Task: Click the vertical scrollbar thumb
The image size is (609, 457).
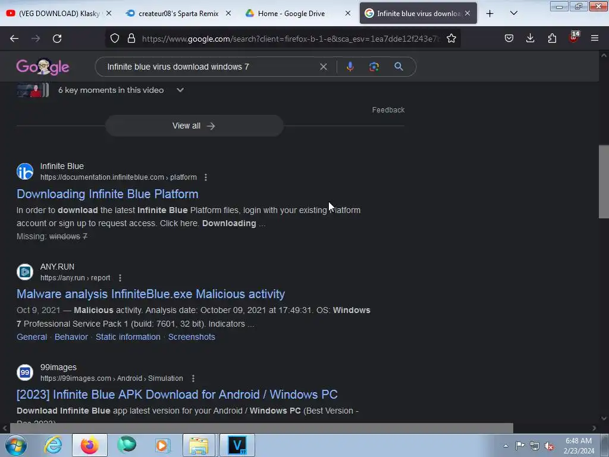Action: tap(604, 181)
